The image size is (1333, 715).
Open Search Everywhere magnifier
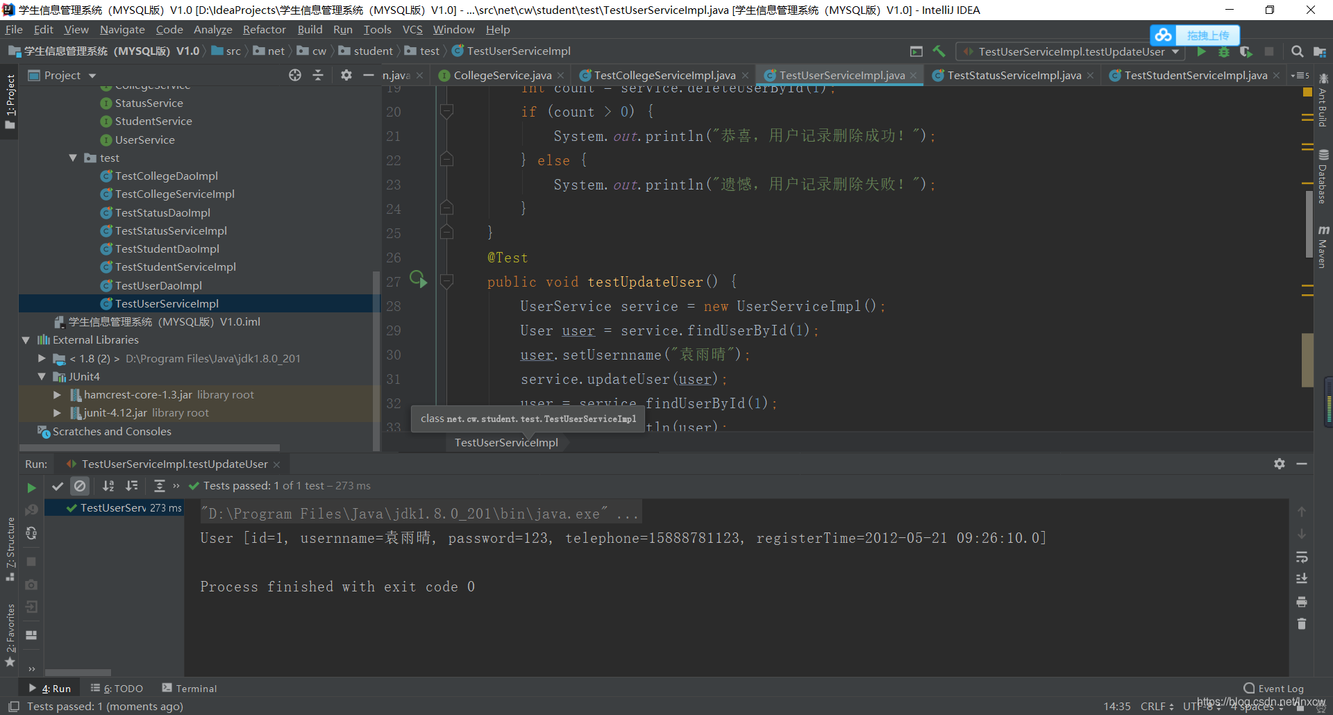coord(1297,51)
